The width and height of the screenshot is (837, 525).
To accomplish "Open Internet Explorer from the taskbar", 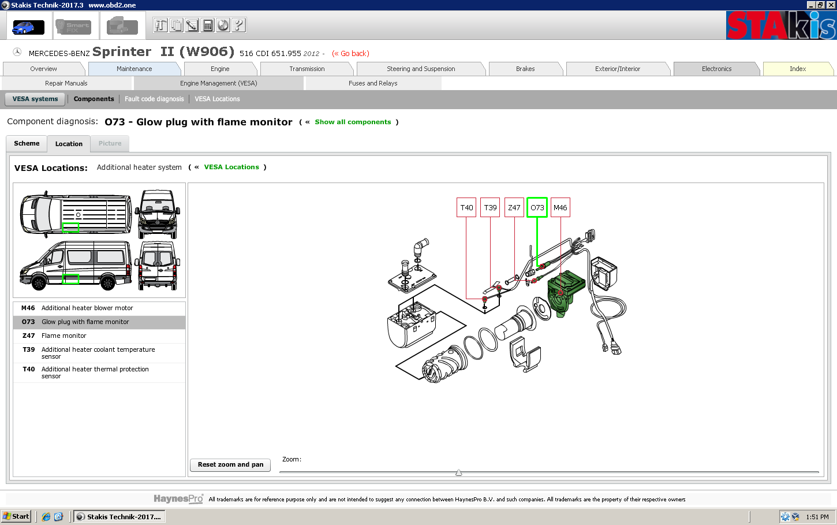I will [46, 517].
